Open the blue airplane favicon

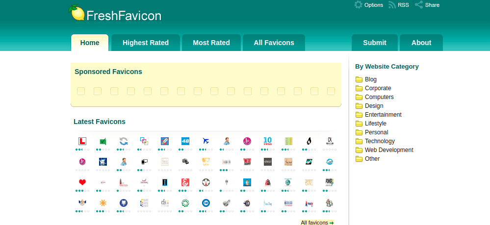click(206, 141)
